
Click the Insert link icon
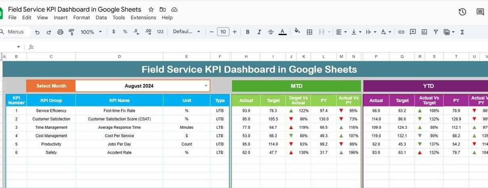click(x=401, y=32)
